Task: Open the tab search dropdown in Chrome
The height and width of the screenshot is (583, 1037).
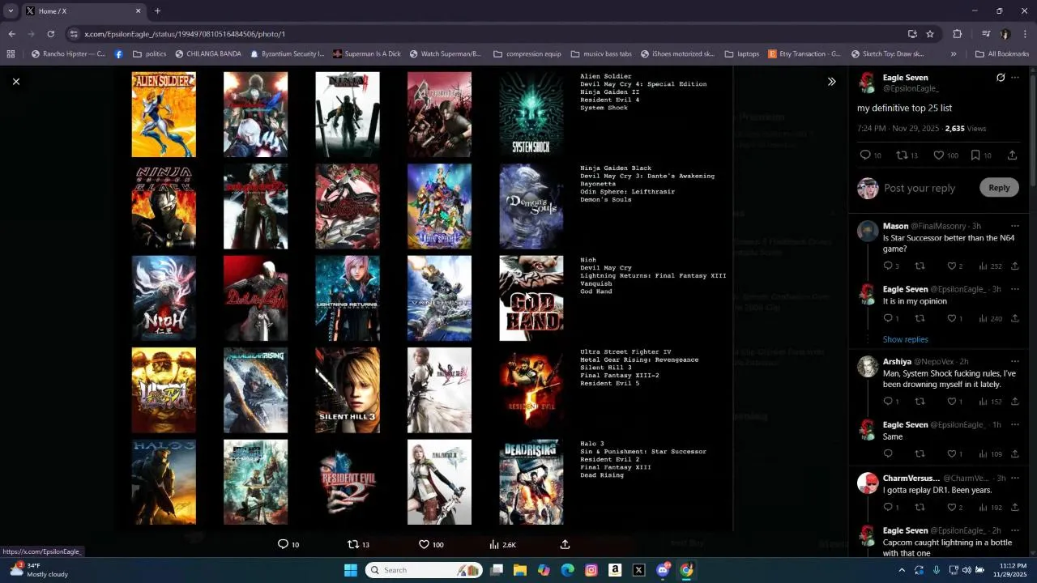Action: point(11,11)
